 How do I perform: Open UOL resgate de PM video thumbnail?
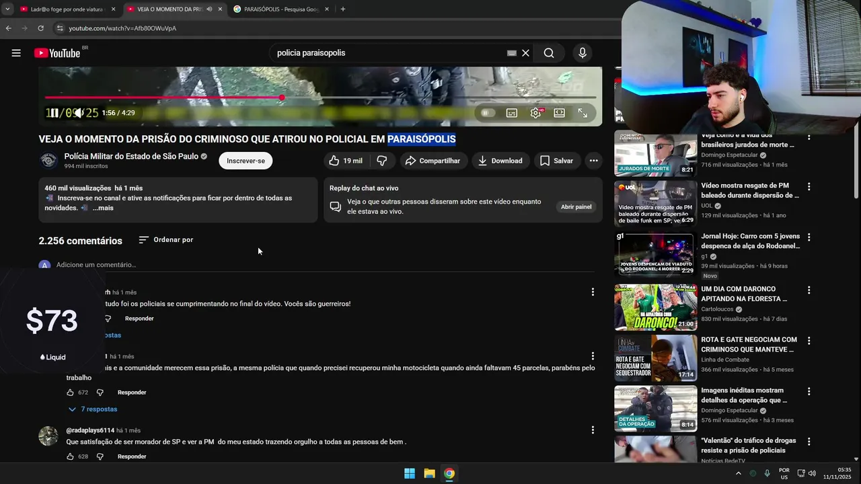pos(656,203)
